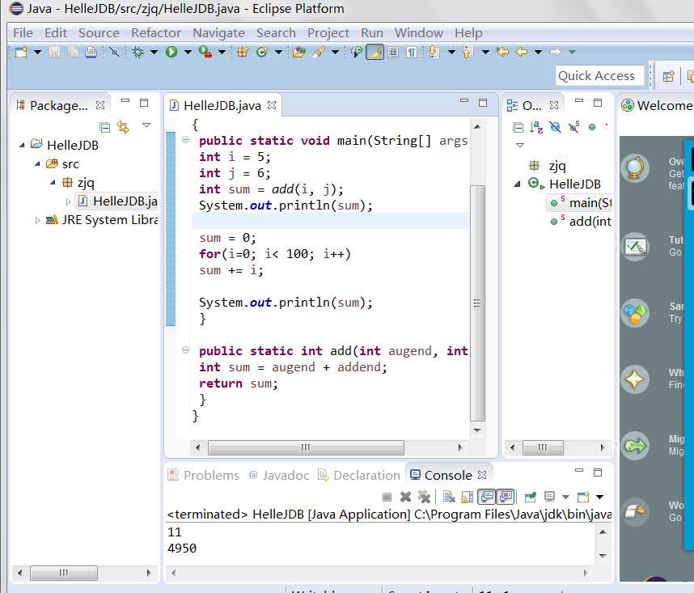Screen dimensions: 694x593
Task: Open Package Explorer view menu triangle
Action: 146,125
